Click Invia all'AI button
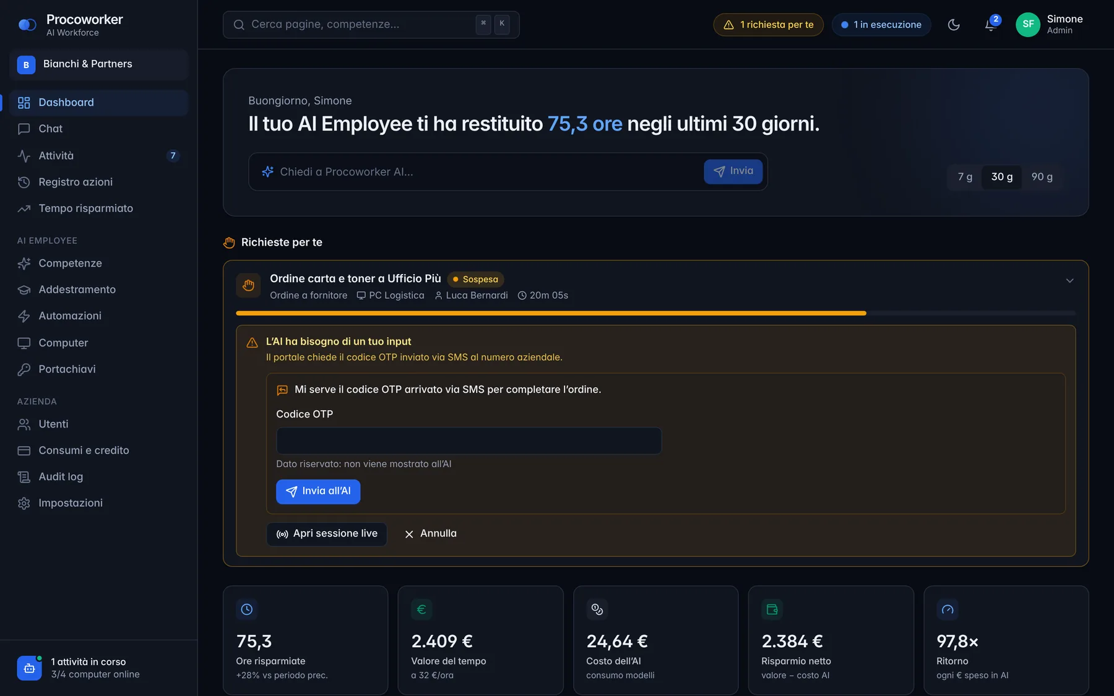1114x696 pixels. click(x=318, y=492)
